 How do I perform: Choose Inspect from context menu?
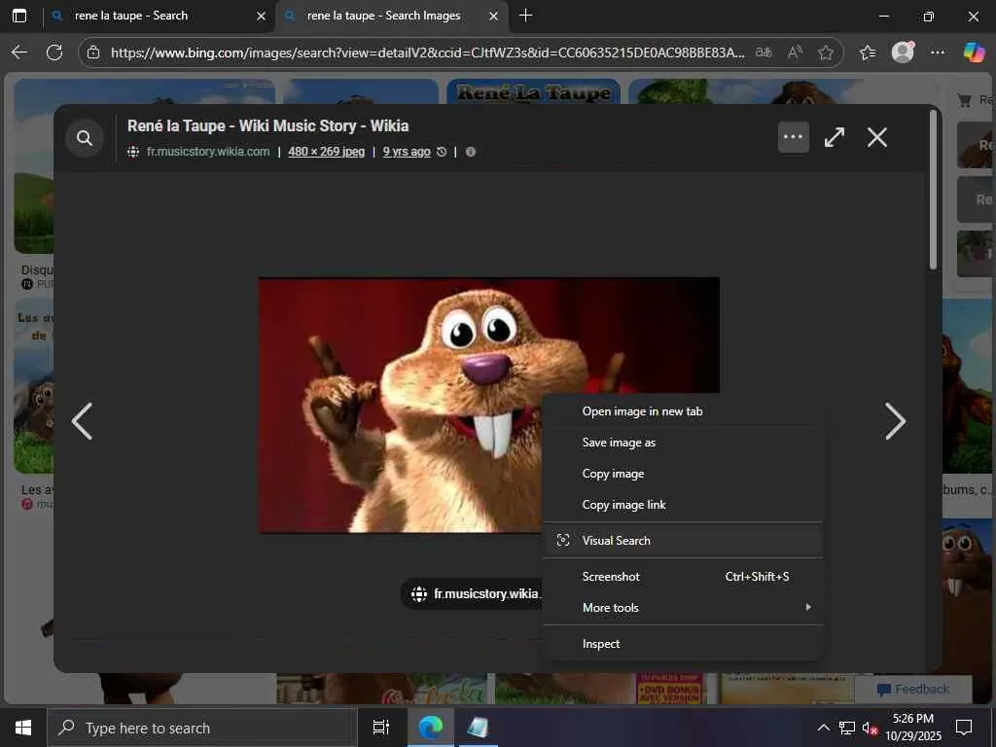click(x=600, y=644)
